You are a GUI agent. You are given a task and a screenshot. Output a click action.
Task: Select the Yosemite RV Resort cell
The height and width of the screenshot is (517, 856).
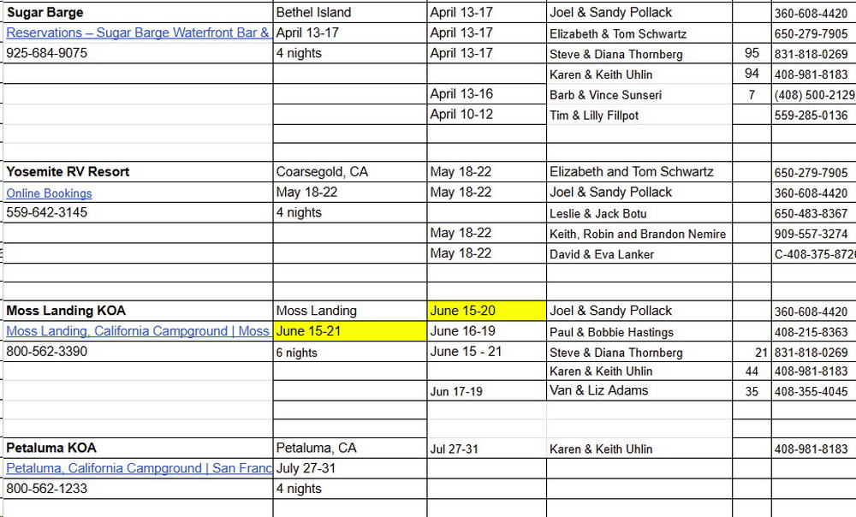coord(68,172)
